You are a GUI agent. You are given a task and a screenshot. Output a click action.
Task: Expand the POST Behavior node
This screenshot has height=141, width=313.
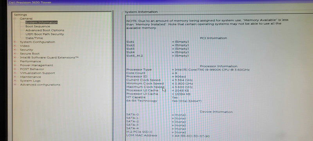click(x=15, y=69)
